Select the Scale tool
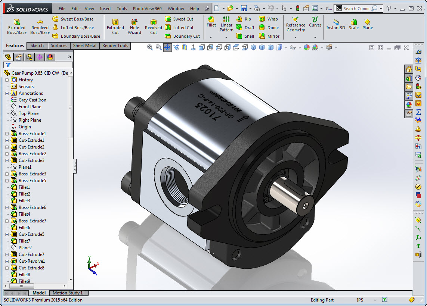 pyautogui.click(x=354, y=24)
